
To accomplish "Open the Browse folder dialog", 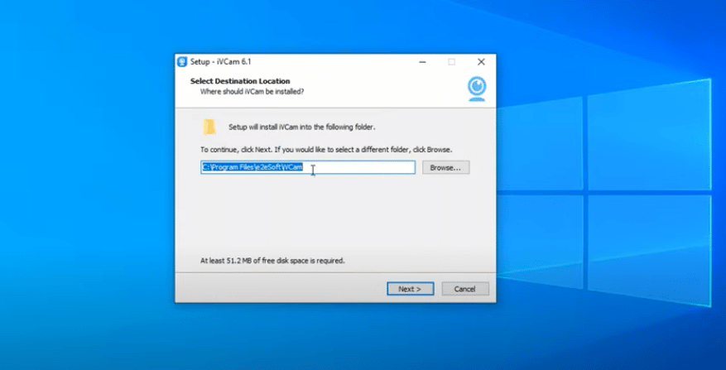I will 445,168.
